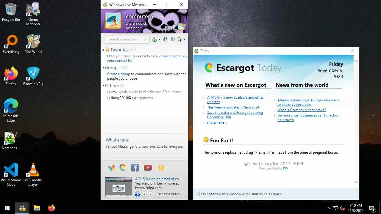This screenshot has height=214, width=381.
Task: Collapse the Groups section
Action: (104, 68)
